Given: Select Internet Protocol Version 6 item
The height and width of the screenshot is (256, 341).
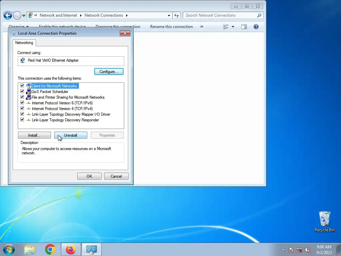Looking at the screenshot, I should pos(62,103).
